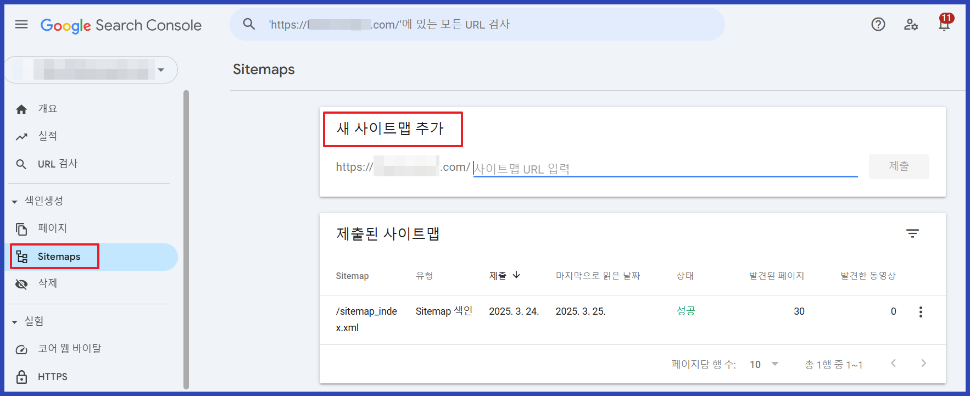Click the trend line icon beside 실적
The width and height of the screenshot is (970, 396).
[x=21, y=137]
